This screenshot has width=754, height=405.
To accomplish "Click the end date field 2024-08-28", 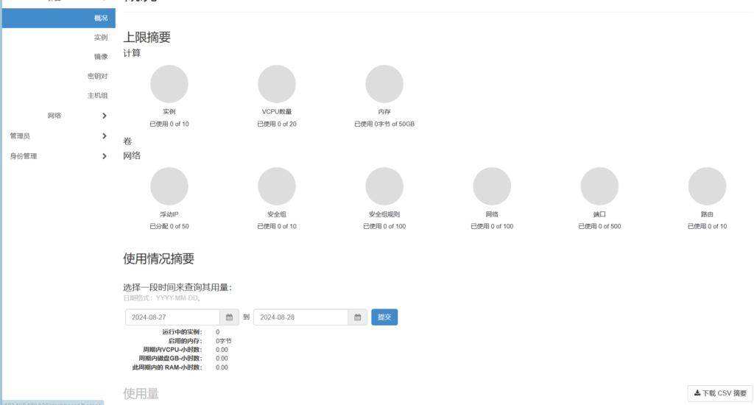I will (x=300, y=317).
